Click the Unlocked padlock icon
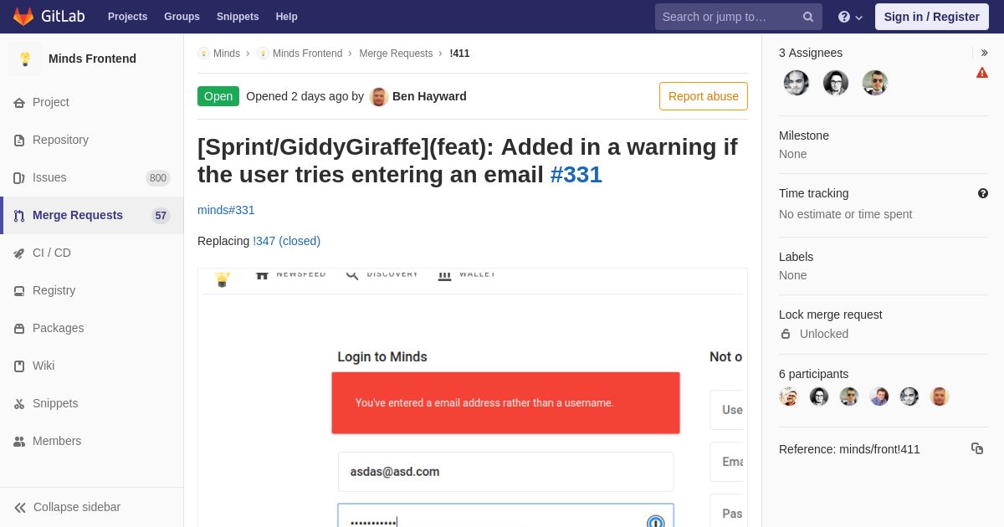The width and height of the screenshot is (1004, 527). tap(786, 334)
